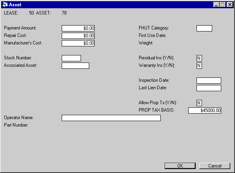The image size is (235, 173).
Task: Click the FHUT Category field
Action: pyautogui.click(x=204, y=28)
